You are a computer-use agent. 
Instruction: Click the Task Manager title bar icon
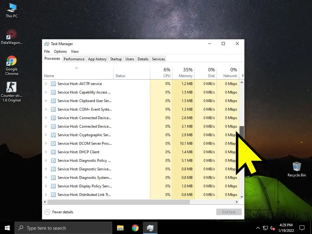click(47, 44)
